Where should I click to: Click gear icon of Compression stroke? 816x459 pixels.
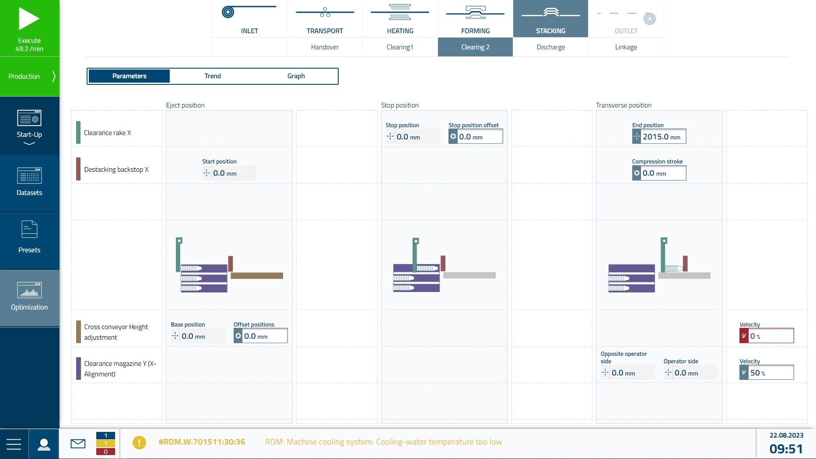pos(637,173)
